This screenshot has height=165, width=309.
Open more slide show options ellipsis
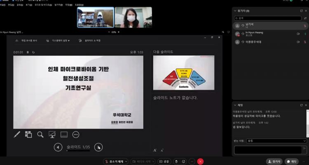[76, 134]
